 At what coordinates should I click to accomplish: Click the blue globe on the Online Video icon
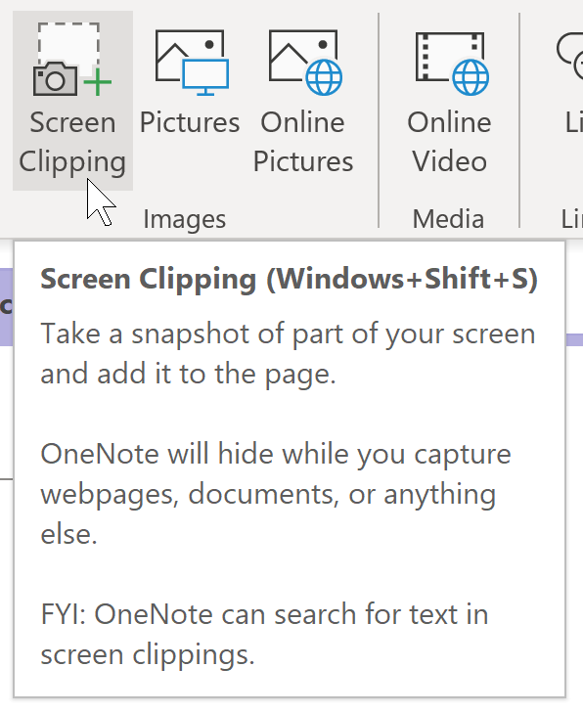(x=471, y=77)
